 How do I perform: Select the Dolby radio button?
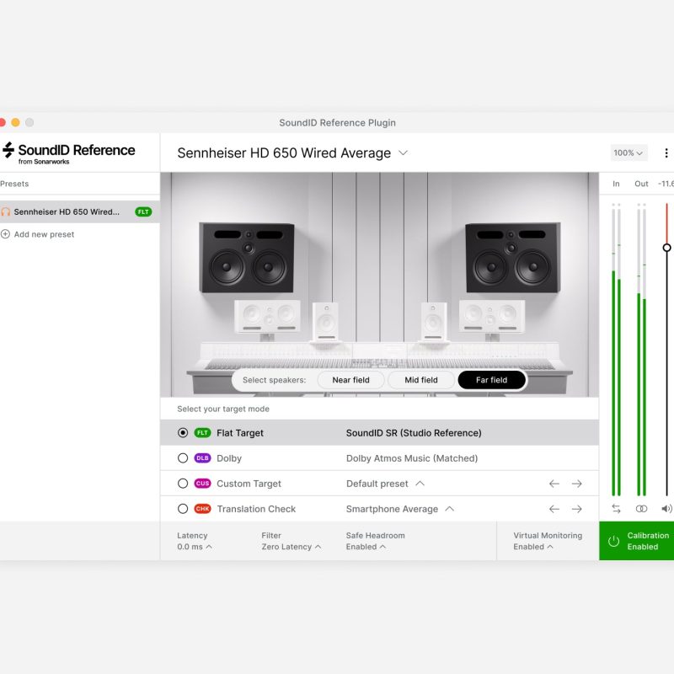pyautogui.click(x=183, y=458)
